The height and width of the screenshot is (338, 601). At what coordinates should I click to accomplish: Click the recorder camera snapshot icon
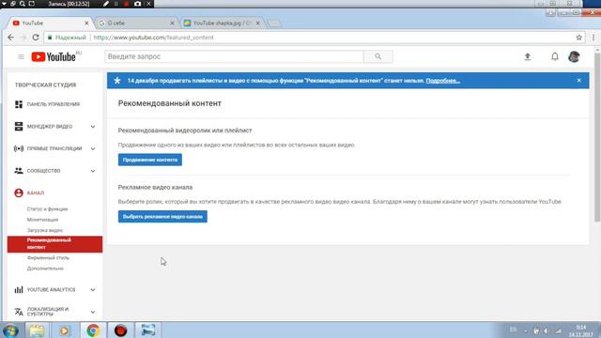(x=138, y=4)
